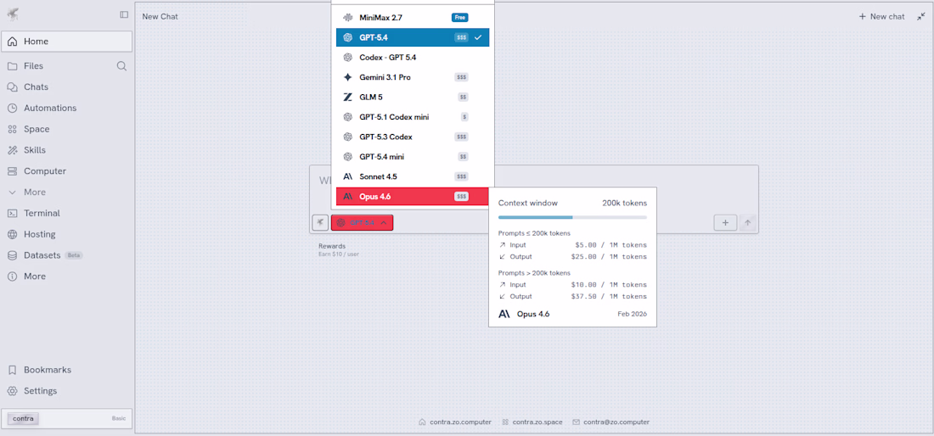Screen dimensions: 934x436
Task: Click the MiniMax waveform icon
Action: coord(348,18)
